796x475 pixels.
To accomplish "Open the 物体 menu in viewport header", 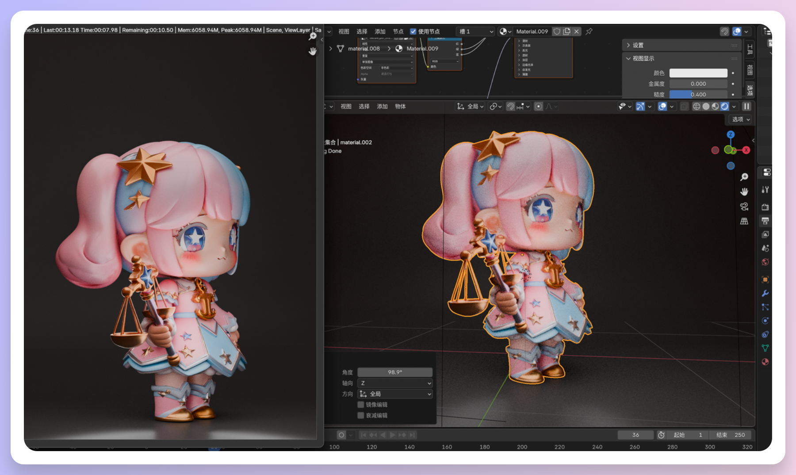I will 400,107.
